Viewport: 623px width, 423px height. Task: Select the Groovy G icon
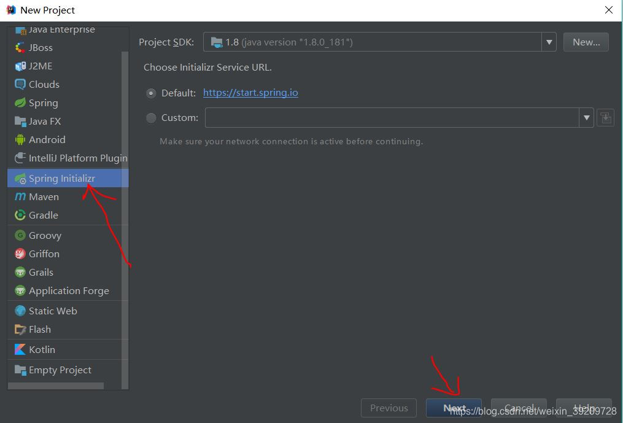point(20,235)
